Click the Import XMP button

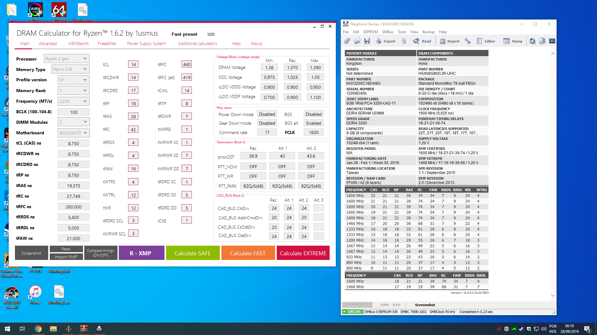point(66,257)
